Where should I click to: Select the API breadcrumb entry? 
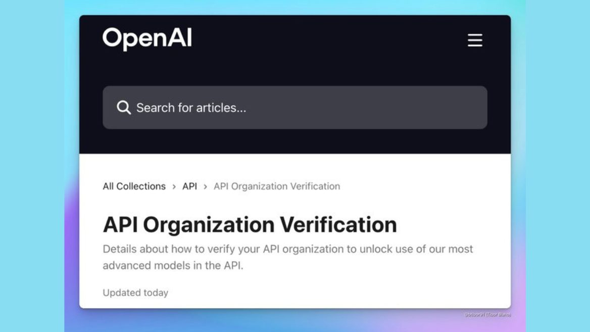click(x=189, y=186)
